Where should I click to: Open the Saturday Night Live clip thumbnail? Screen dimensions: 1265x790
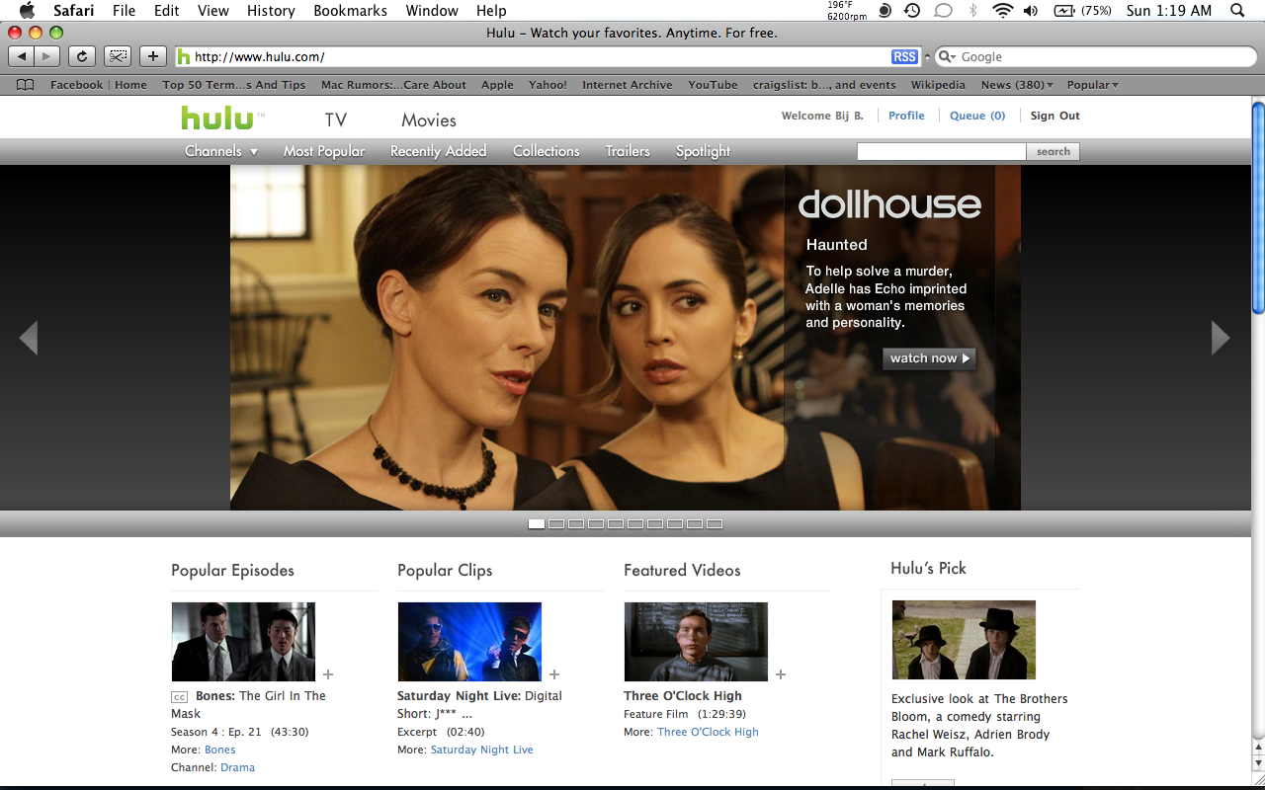point(469,642)
